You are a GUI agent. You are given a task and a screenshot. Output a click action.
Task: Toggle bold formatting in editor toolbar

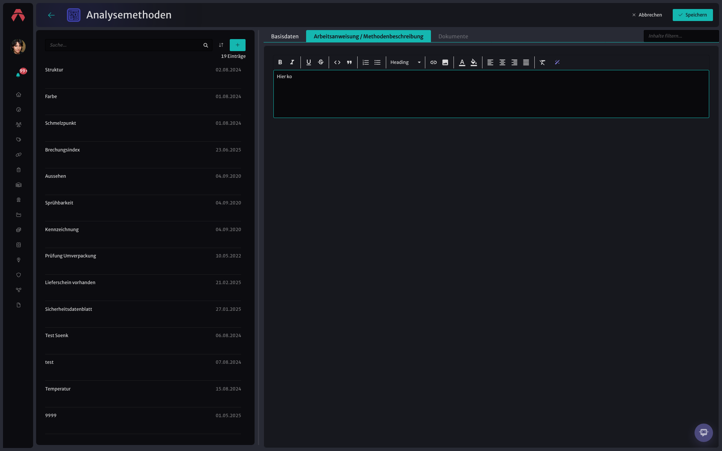click(280, 62)
